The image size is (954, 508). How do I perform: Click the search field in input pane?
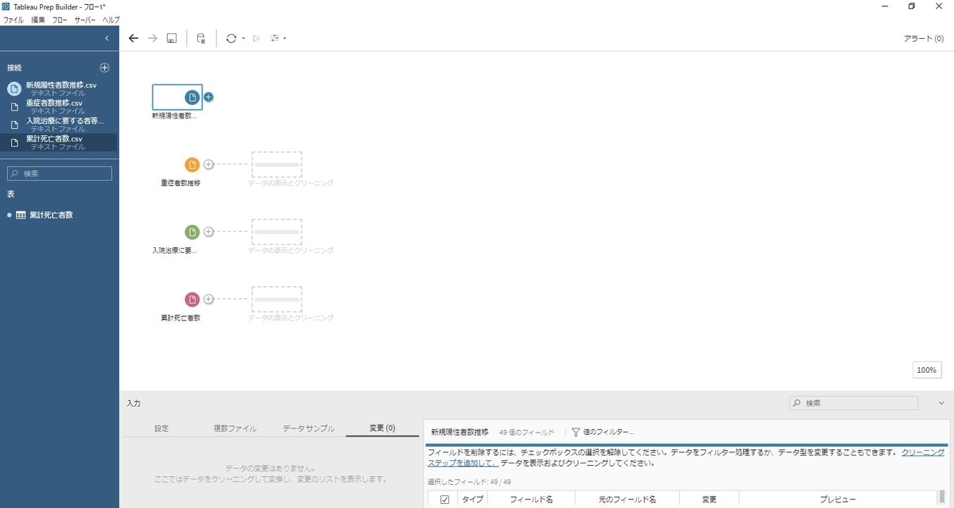[853, 403]
